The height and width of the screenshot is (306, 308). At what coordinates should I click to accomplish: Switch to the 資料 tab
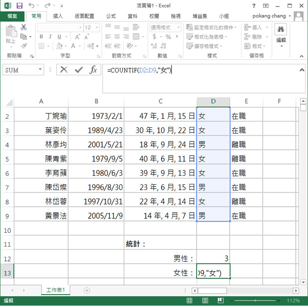[x=132, y=16]
